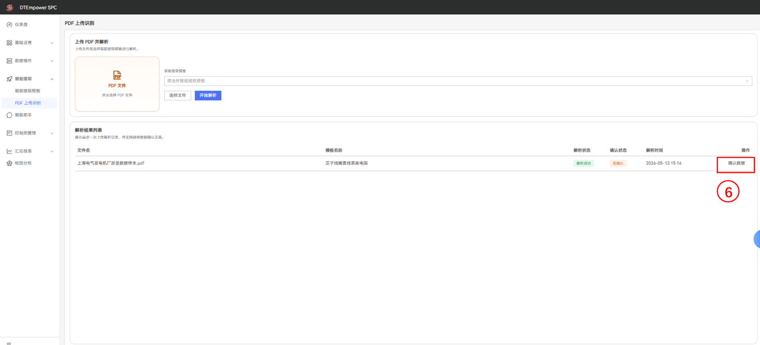
Task: Click the 选择文件 button
Action: pyautogui.click(x=178, y=95)
